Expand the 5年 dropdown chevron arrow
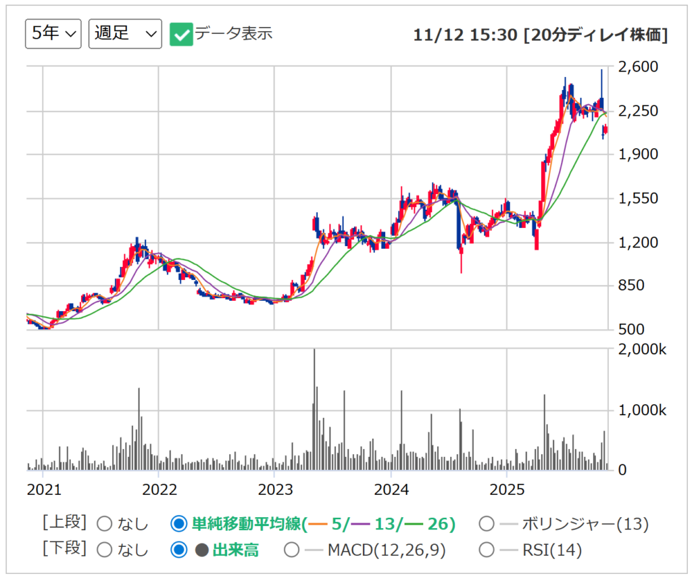 [70, 33]
